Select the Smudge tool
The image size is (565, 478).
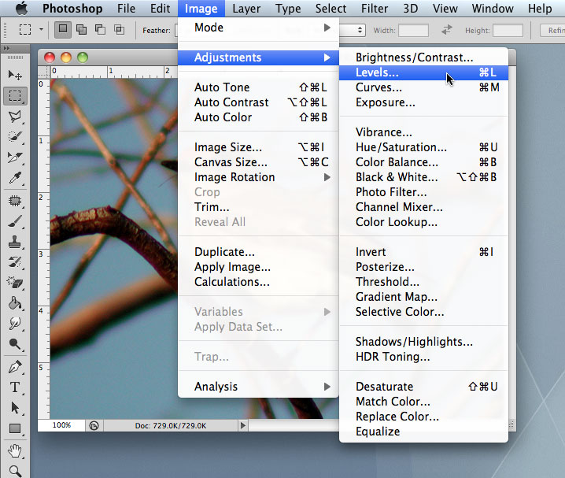click(15, 324)
